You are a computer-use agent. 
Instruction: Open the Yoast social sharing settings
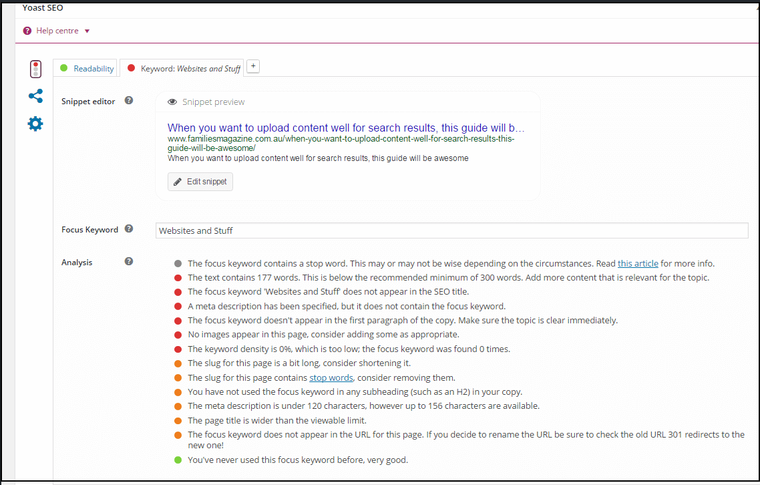click(35, 96)
